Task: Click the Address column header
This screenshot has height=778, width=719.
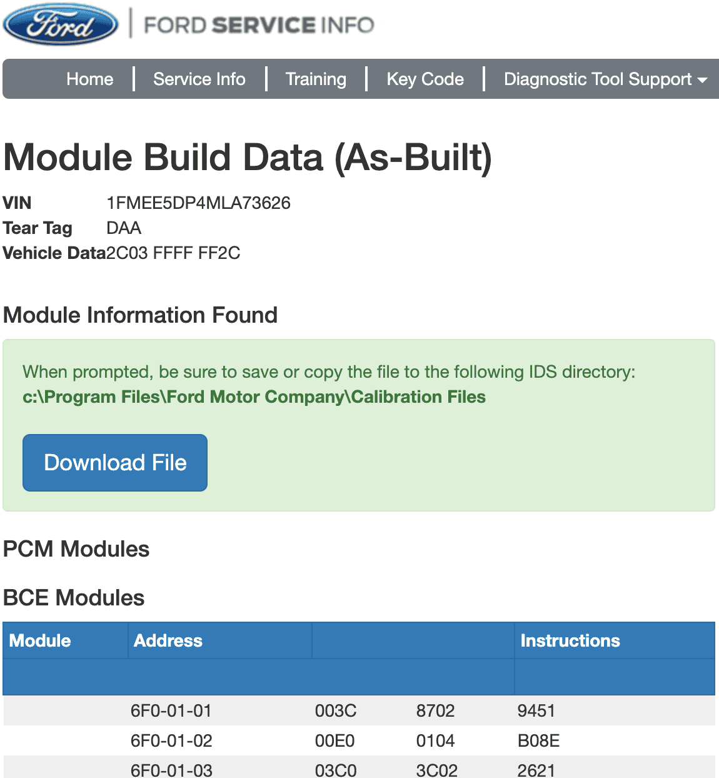Action: [168, 640]
